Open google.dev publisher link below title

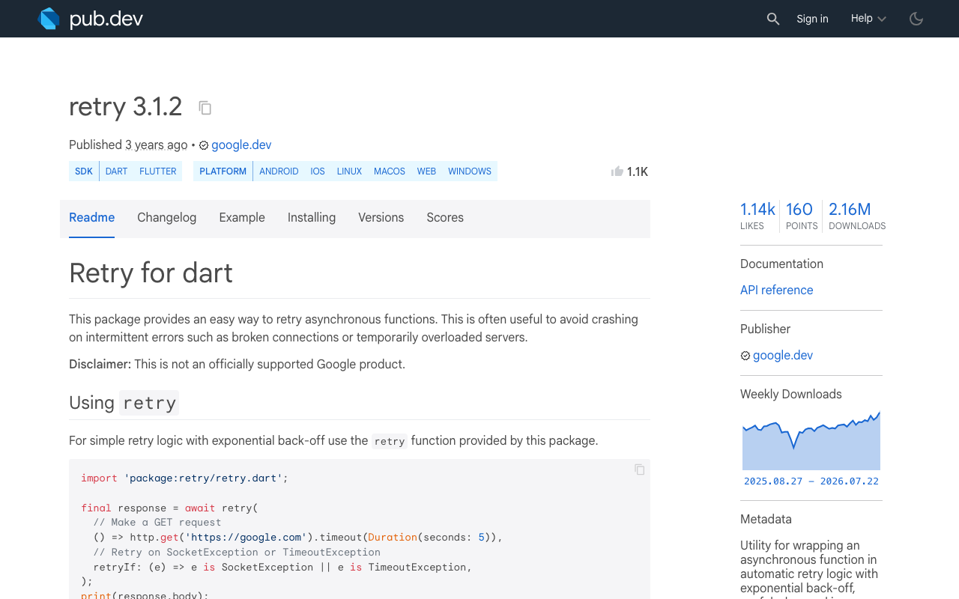[241, 145]
